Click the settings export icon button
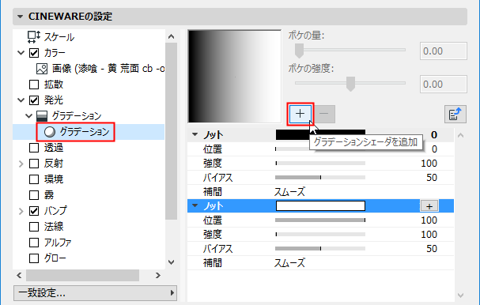 [455, 114]
